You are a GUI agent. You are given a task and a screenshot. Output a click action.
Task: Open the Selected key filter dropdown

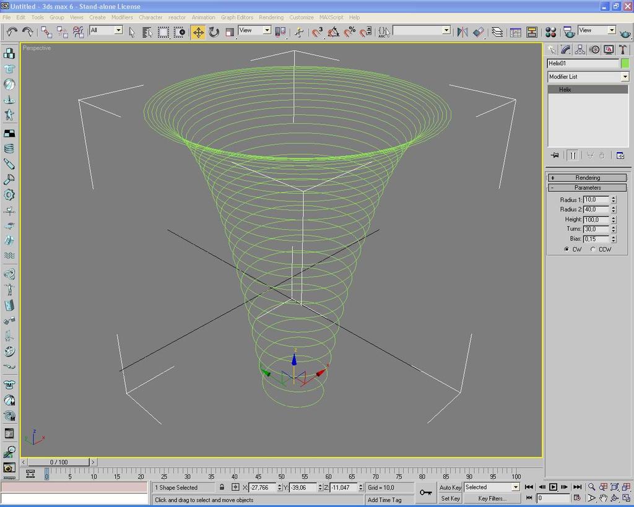[x=516, y=487]
